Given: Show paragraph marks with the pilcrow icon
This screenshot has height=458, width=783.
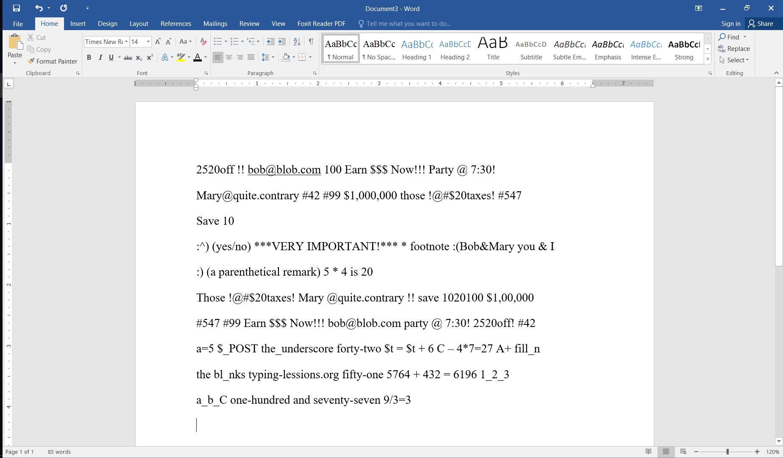Looking at the screenshot, I should (311, 42).
